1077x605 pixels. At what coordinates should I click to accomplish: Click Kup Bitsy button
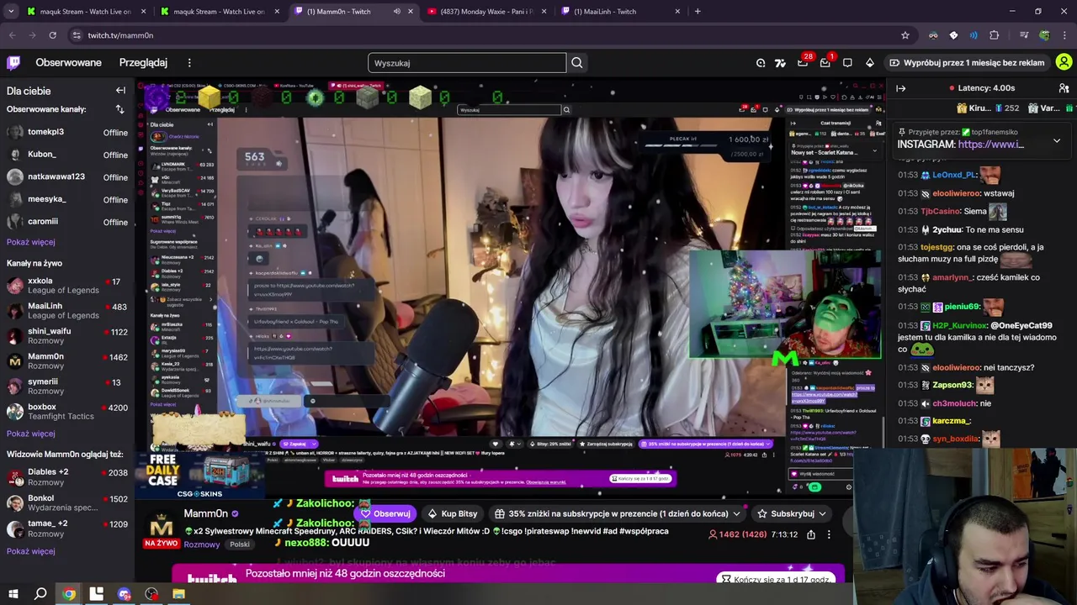click(x=453, y=513)
